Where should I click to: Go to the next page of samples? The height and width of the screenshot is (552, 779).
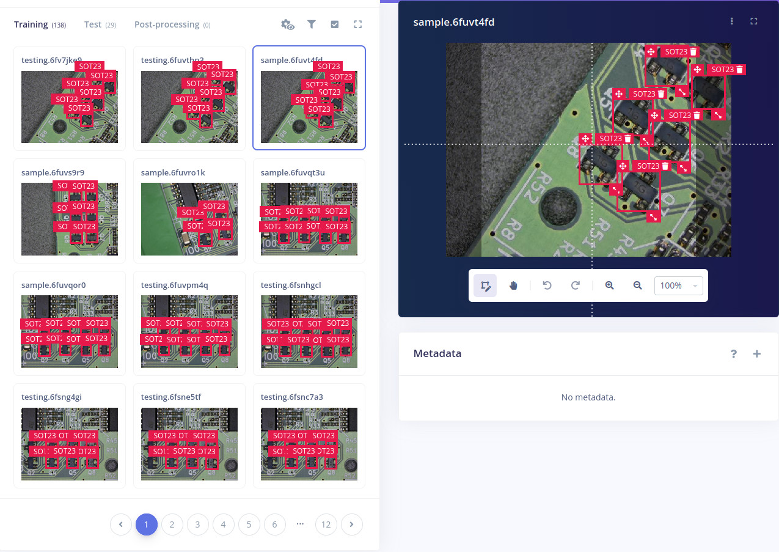pos(352,524)
